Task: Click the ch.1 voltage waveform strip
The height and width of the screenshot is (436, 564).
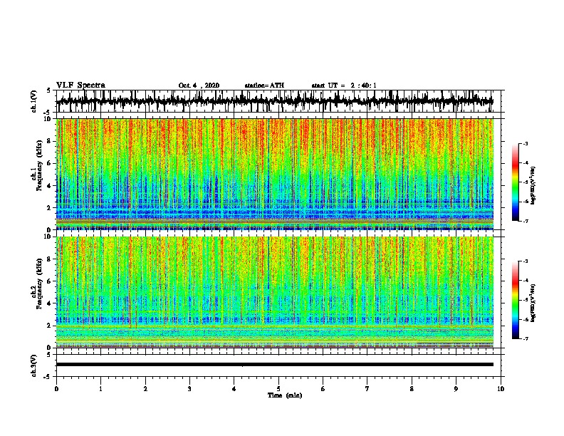Action: pos(275,101)
